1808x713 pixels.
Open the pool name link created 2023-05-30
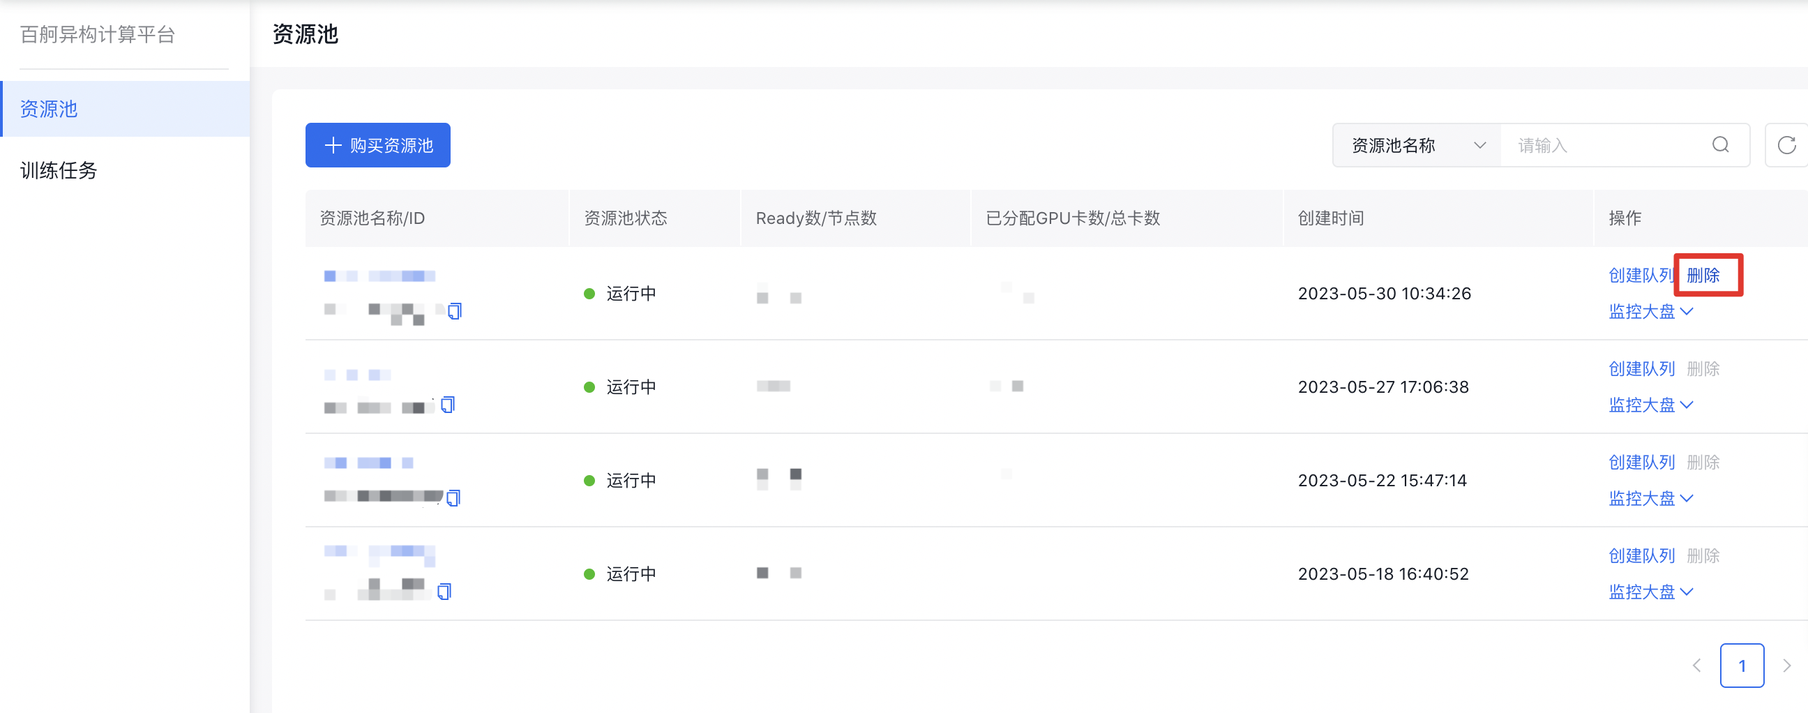point(379,276)
